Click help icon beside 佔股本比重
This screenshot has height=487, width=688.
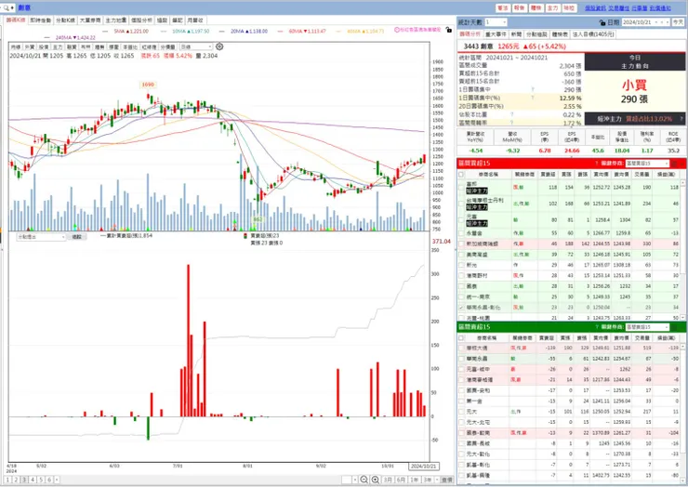click(511, 114)
